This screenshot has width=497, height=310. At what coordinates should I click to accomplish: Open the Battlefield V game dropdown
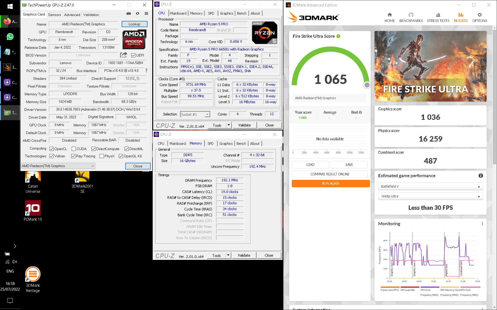pos(430,186)
